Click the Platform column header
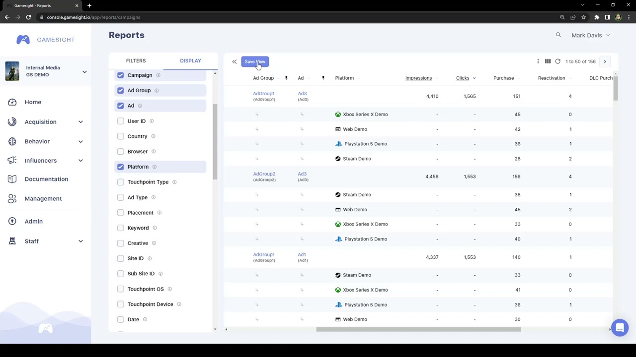636x357 pixels. point(344,78)
